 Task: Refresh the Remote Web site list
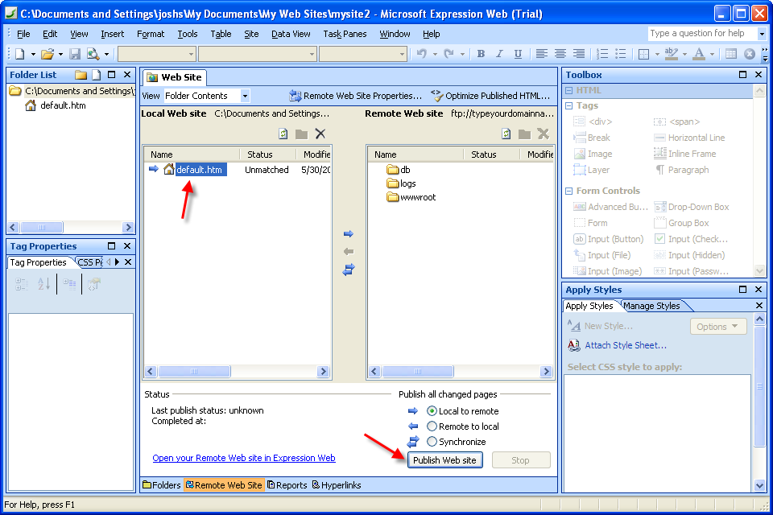coord(506,134)
